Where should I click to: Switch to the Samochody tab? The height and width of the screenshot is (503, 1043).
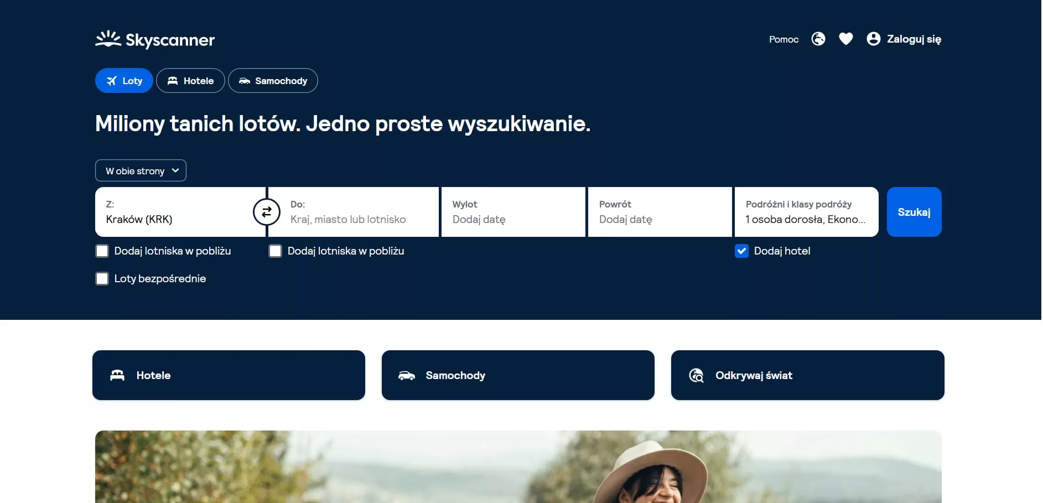(x=273, y=80)
